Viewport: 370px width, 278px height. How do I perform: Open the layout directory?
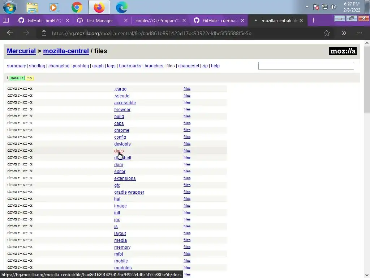pyautogui.click(x=120, y=233)
